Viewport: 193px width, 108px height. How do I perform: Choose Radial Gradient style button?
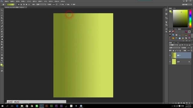pos(21,4)
